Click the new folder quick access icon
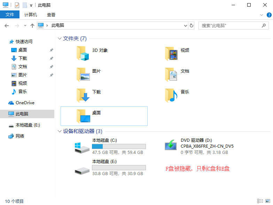Viewport: 273px width, 205px height. tap(25, 5)
